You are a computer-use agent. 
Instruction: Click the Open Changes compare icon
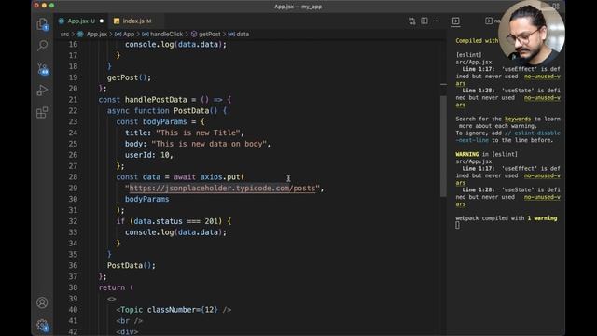pos(412,21)
